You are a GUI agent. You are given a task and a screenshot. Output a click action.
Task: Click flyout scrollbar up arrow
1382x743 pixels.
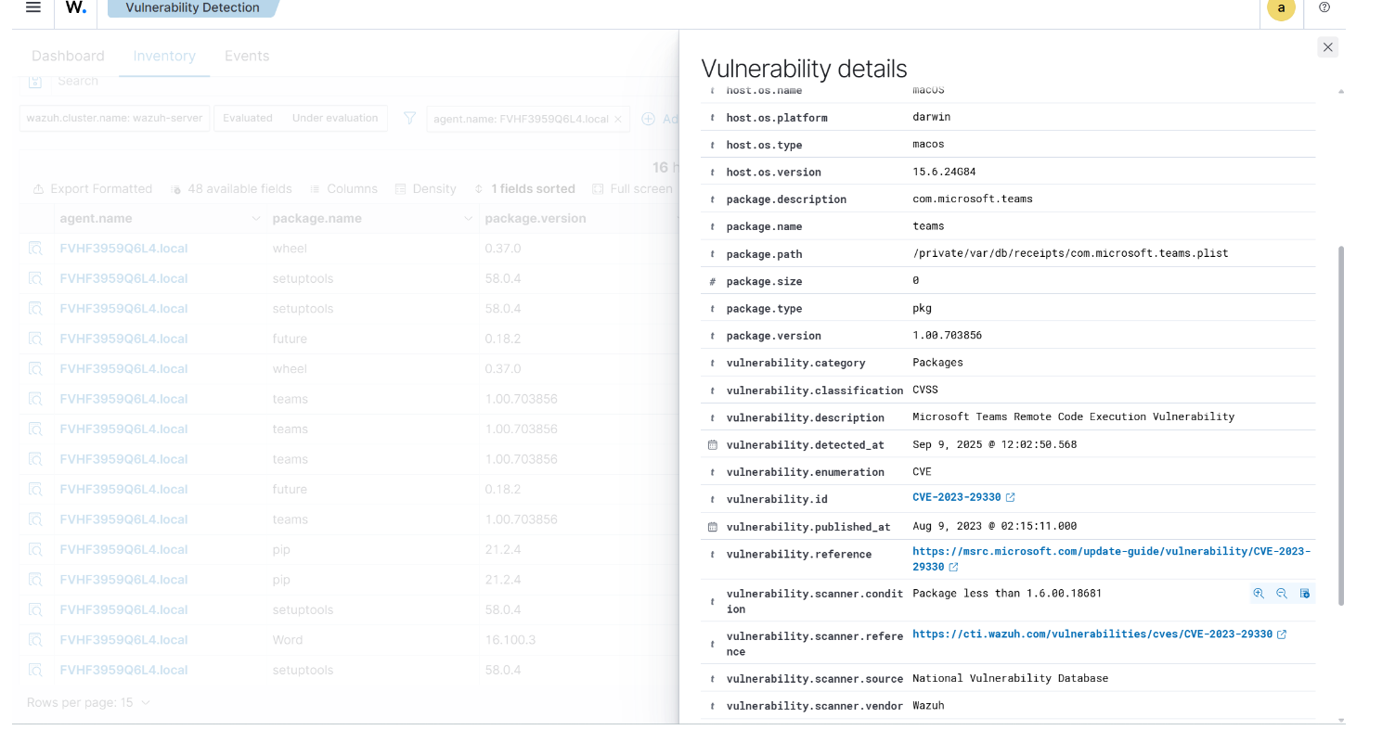(1341, 92)
